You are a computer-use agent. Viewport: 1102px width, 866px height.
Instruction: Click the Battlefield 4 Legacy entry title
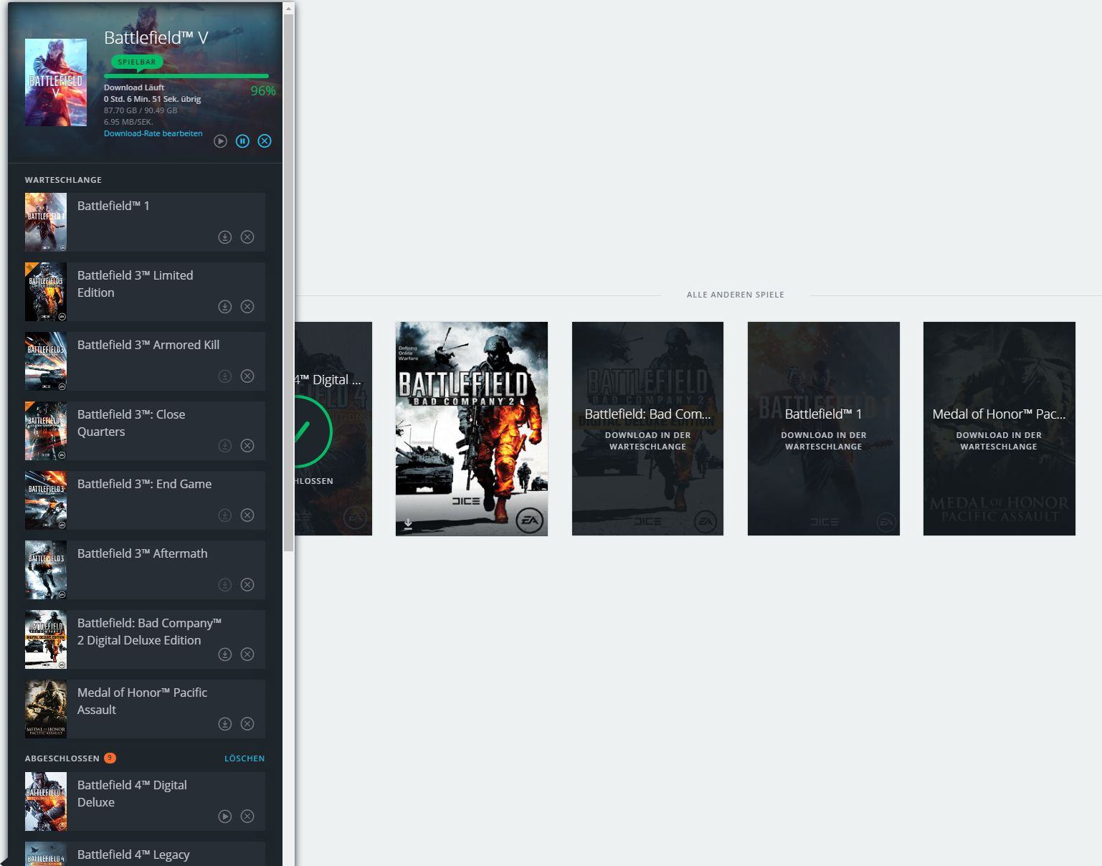(133, 855)
